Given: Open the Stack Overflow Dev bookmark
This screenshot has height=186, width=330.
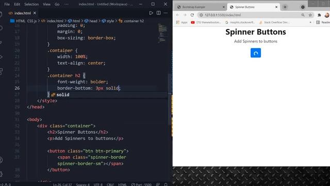Looking at the screenshot, I should 274,22.
